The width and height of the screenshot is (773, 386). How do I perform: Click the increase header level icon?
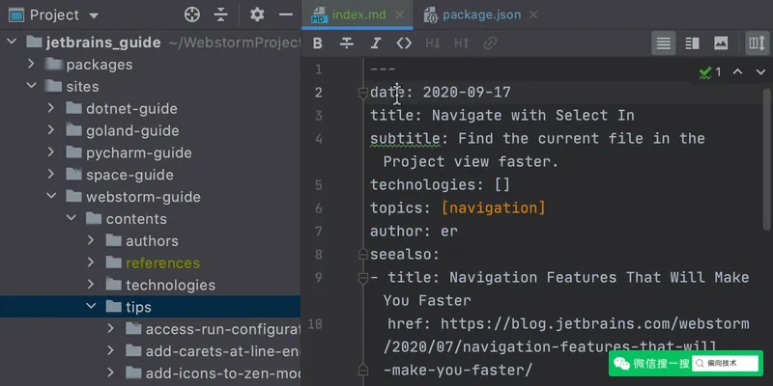(462, 43)
